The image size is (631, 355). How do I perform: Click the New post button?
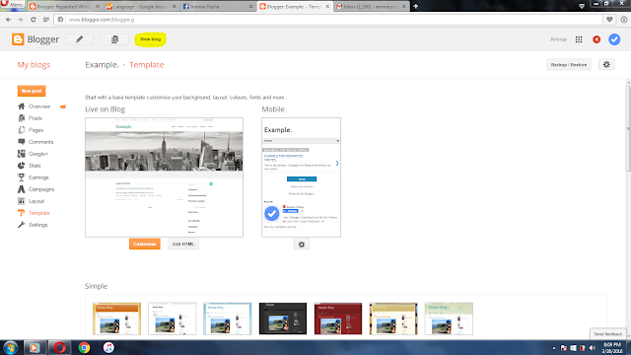32,91
